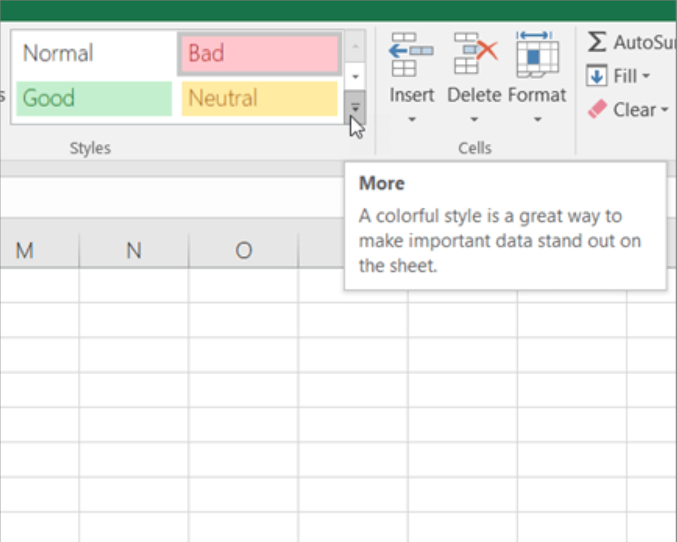677x542 pixels.
Task: Select column N header
Action: [133, 250]
